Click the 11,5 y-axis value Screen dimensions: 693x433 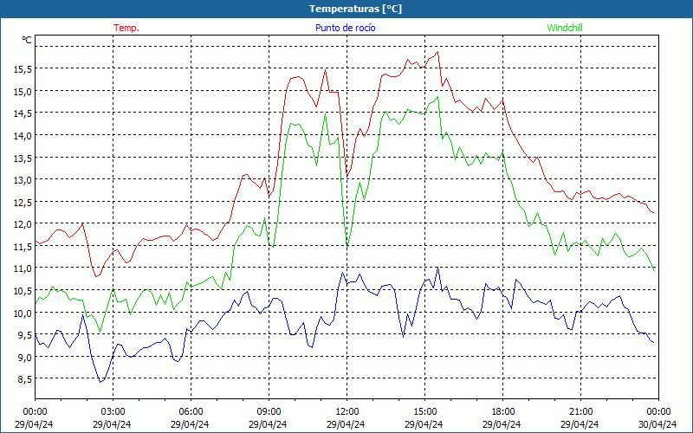click(23, 247)
